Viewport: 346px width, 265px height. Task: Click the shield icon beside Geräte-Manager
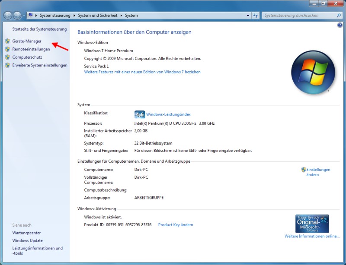click(7, 41)
